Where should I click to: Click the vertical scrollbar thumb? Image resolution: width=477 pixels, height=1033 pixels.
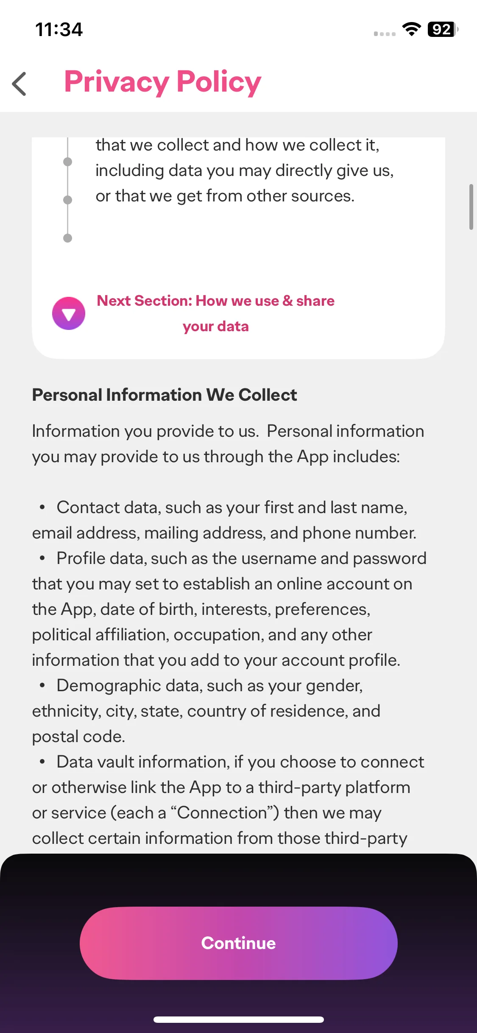tap(471, 207)
